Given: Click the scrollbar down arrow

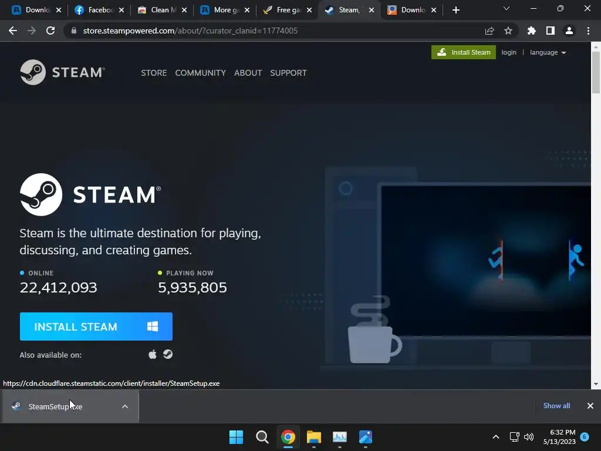Looking at the screenshot, I should coord(596,384).
